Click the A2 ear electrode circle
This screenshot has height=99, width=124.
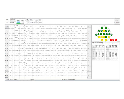tap(112, 35)
